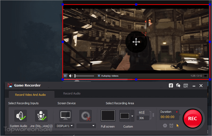The height and width of the screenshot is (136, 212).
Task: Toggle System Audio input
Action: click(21, 116)
